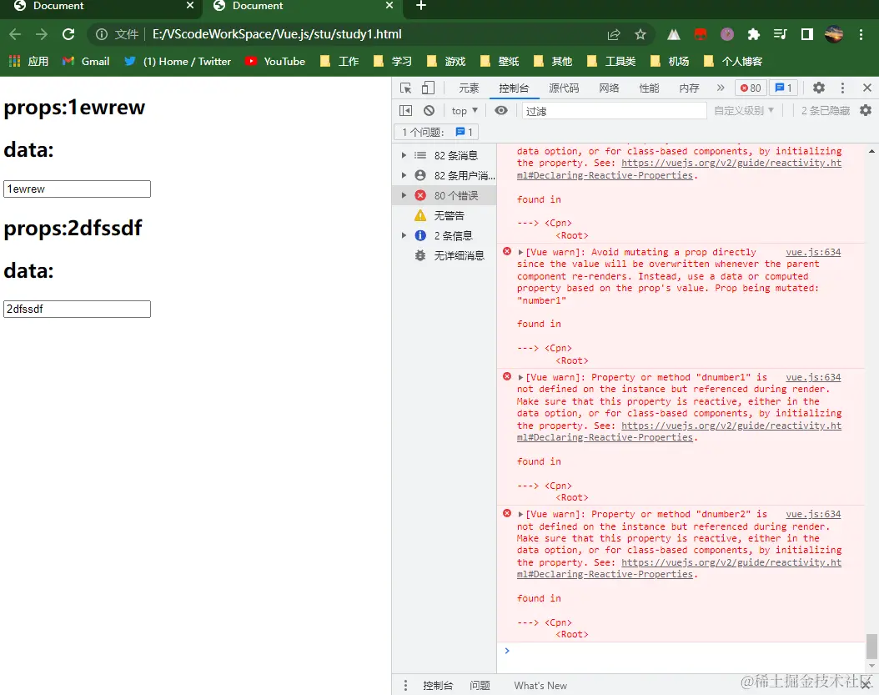The width and height of the screenshot is (879, 695).
Task: Open the share page icon in address bar
Action: coord(614,35)
